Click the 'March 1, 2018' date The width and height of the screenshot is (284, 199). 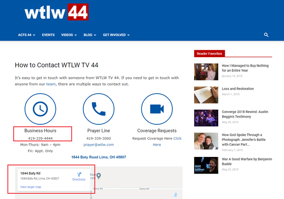click(231, 94)
